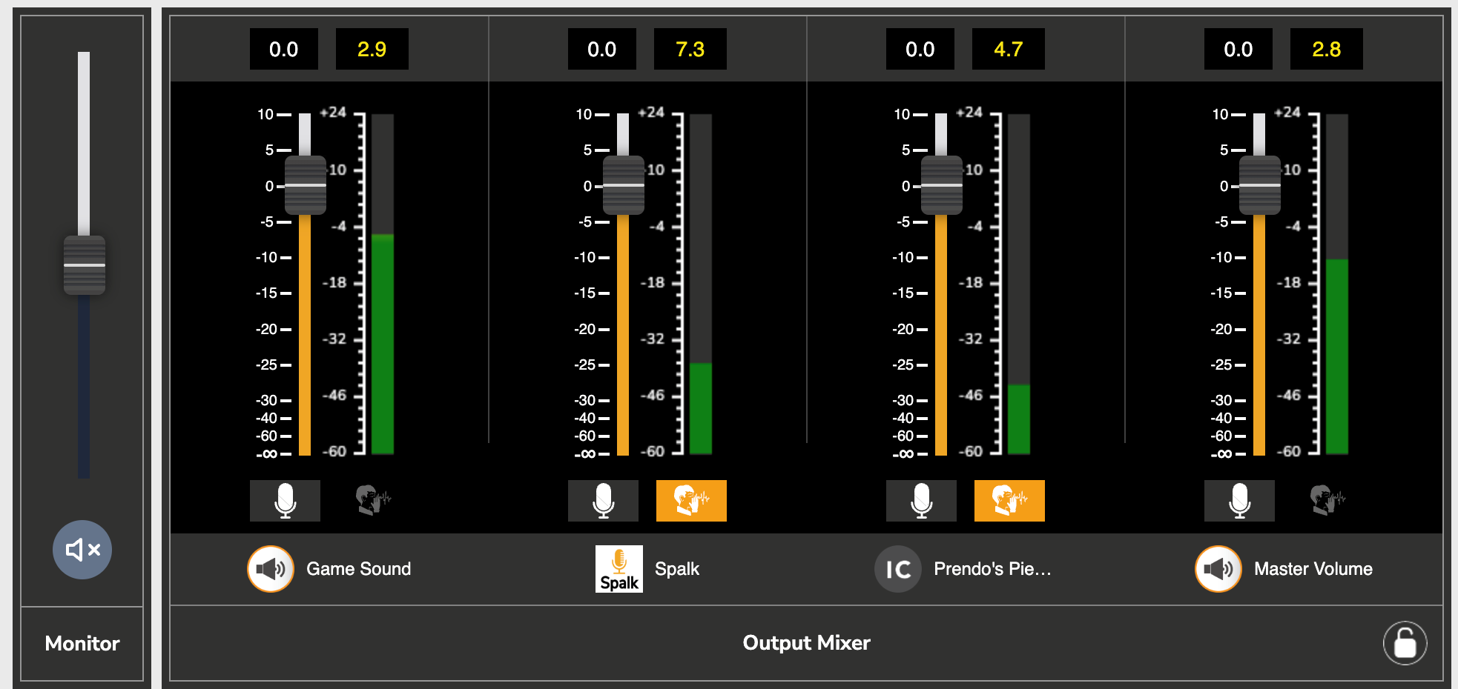The height and width of the screenshot is (689, 1458).
Task: Click the microphone icon under the Master Volume fader
Action: (1238, 501)
